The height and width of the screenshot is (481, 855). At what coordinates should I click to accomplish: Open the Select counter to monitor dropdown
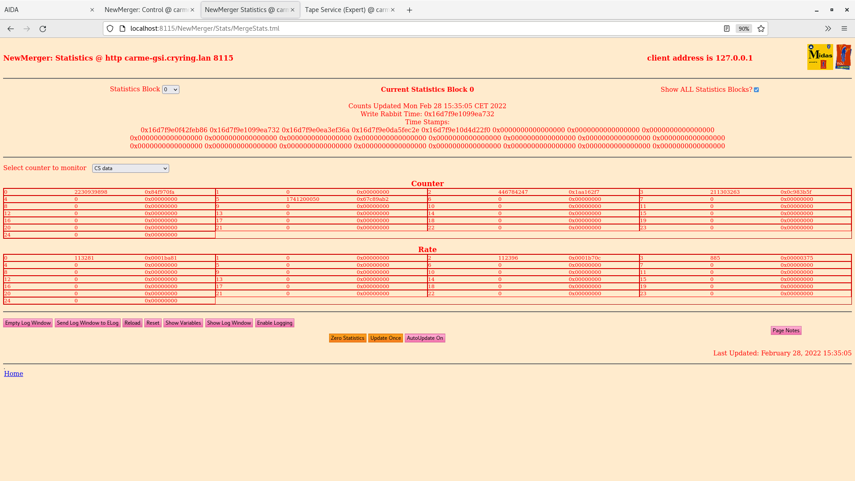pyautogui.click(x=130, y=168)
